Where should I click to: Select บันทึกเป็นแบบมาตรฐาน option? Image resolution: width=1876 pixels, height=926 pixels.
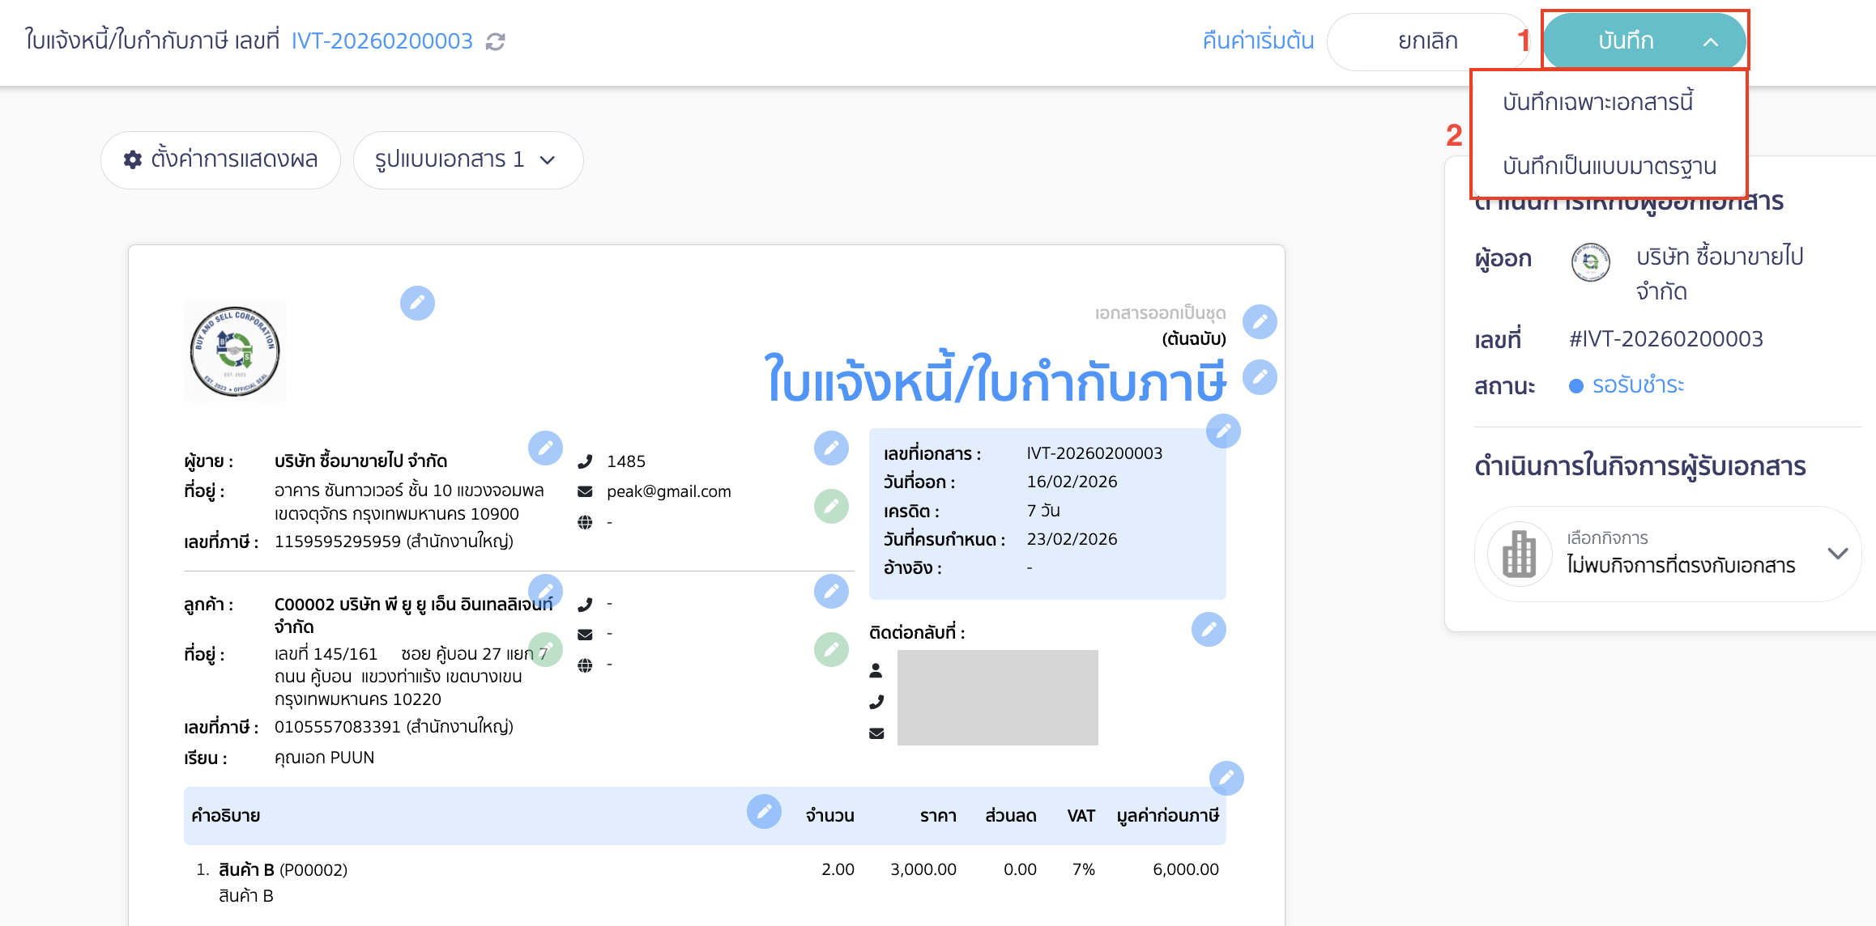point(1610,166)
